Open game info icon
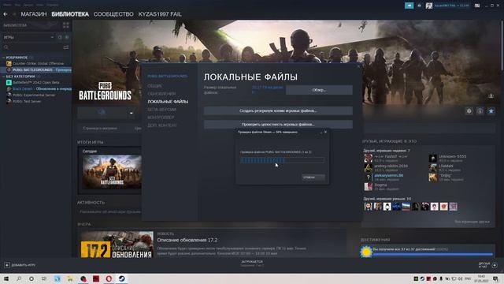 [x=480, y=111]
